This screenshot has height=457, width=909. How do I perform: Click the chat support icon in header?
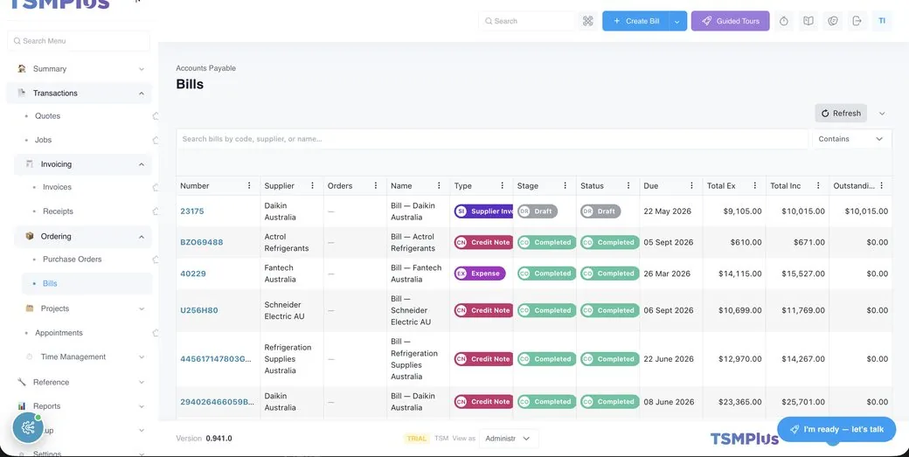tap(833, 21)
